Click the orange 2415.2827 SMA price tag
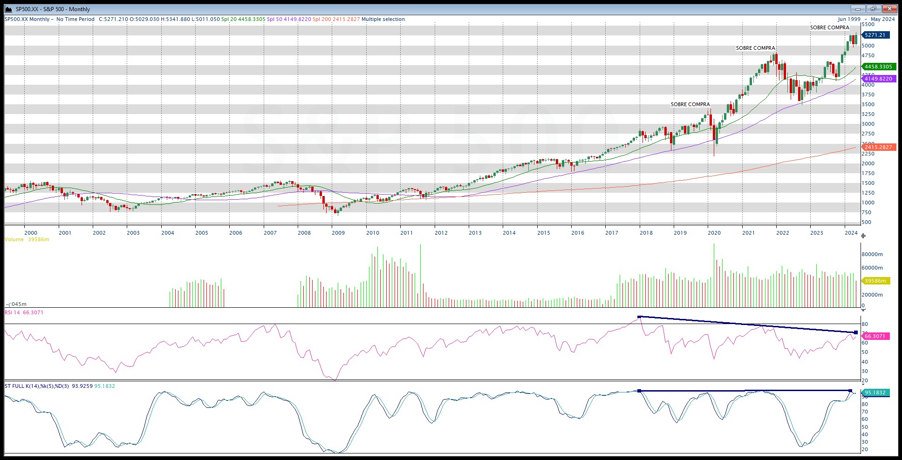 [x=879, y=147]
